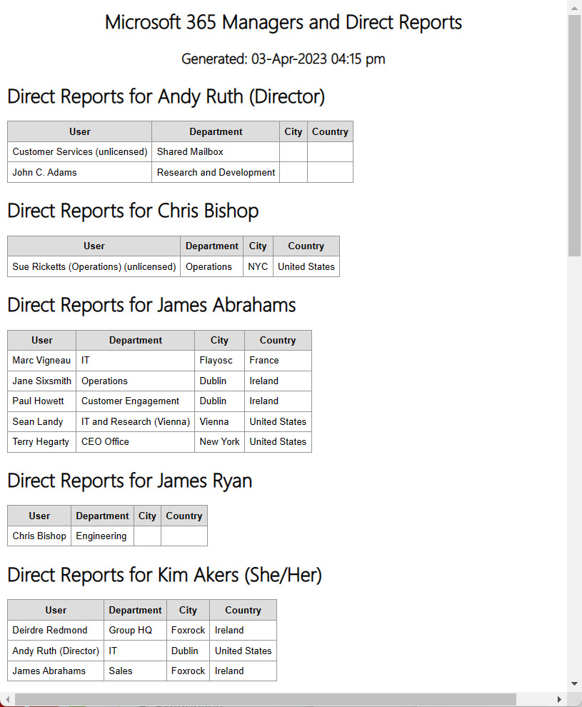
Task: Click Country header in Kim Akers table
Action: click(x=243, y=610)
